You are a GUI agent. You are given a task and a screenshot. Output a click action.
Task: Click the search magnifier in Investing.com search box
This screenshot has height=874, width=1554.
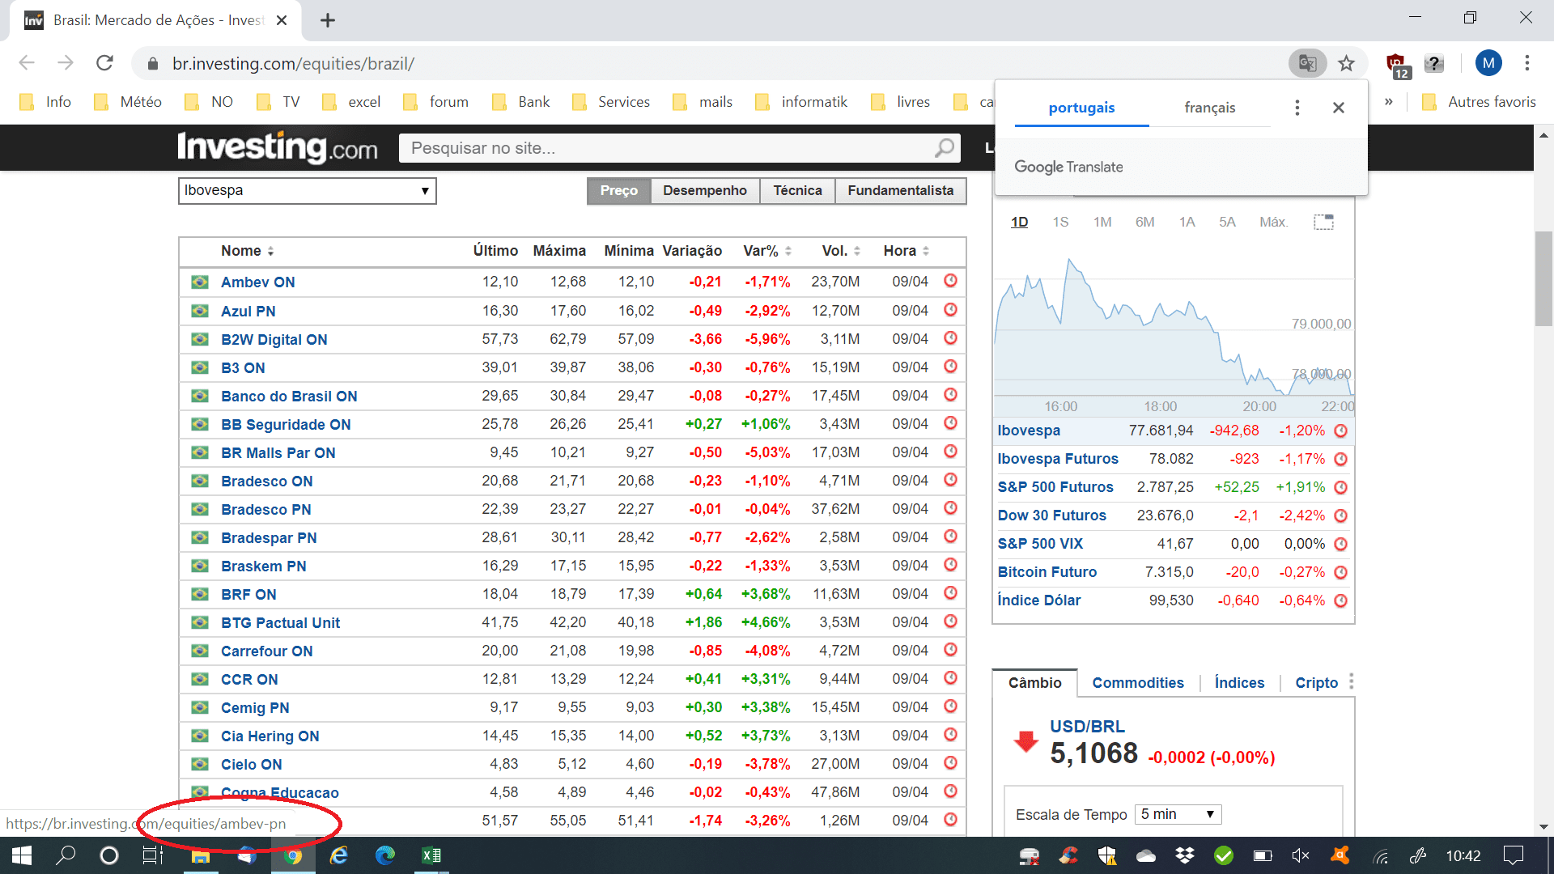944,148
